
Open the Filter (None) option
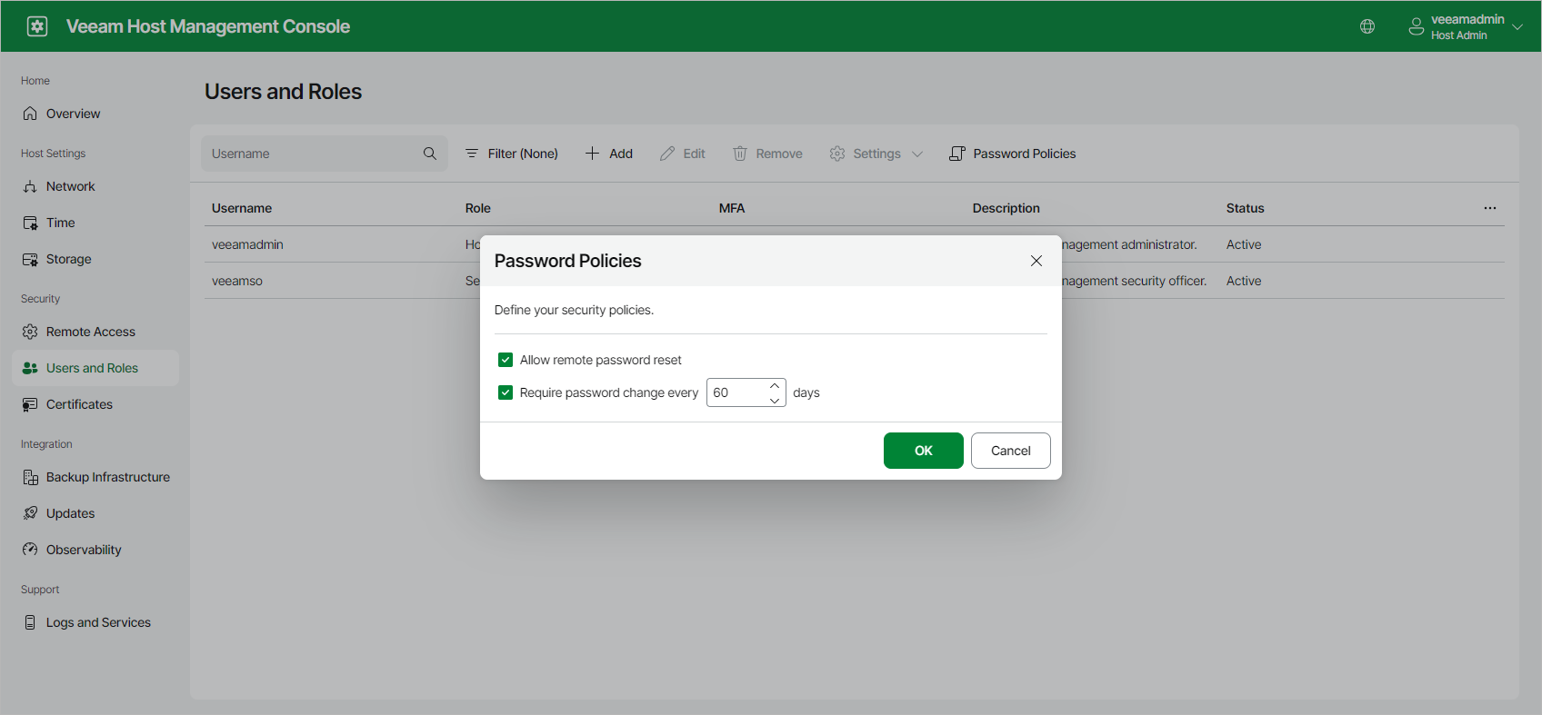tap(512, 154)
